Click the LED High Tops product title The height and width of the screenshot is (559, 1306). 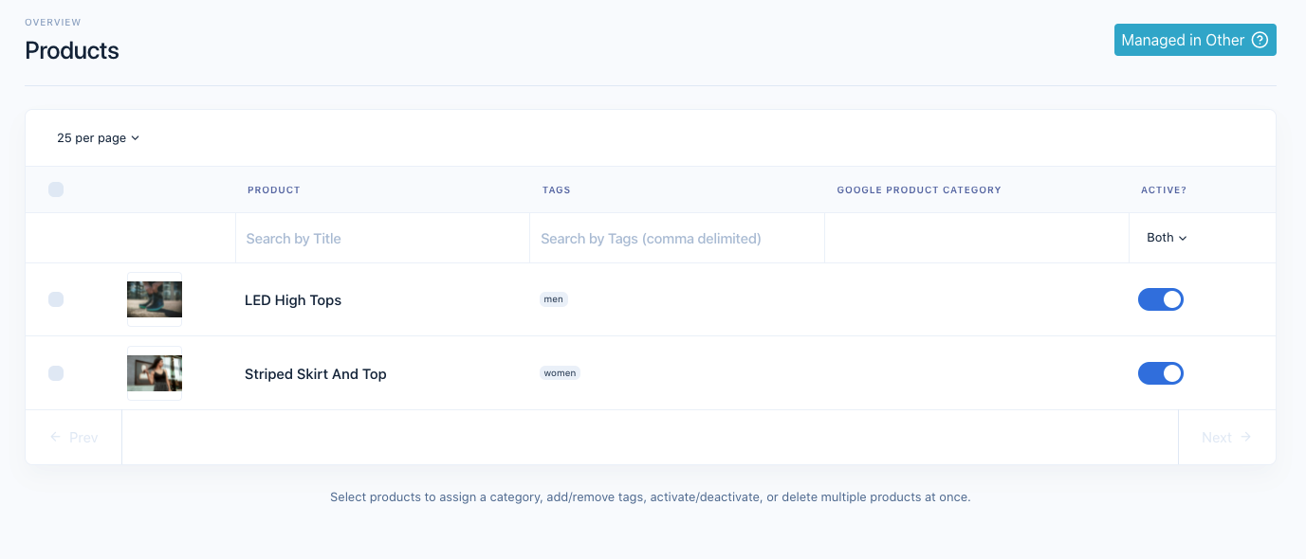pos(293,300)
